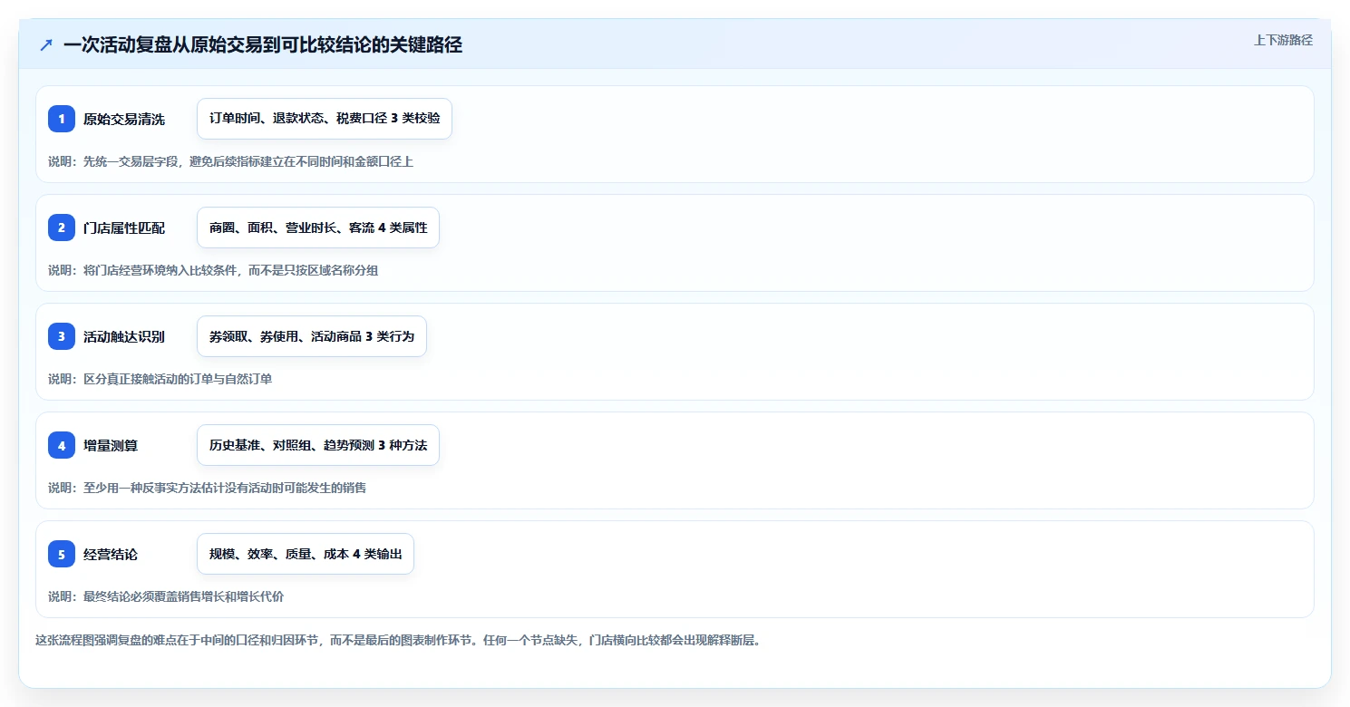Select step number 1 badge
This screenshot has height=707, width=1350.
(62, 119)
